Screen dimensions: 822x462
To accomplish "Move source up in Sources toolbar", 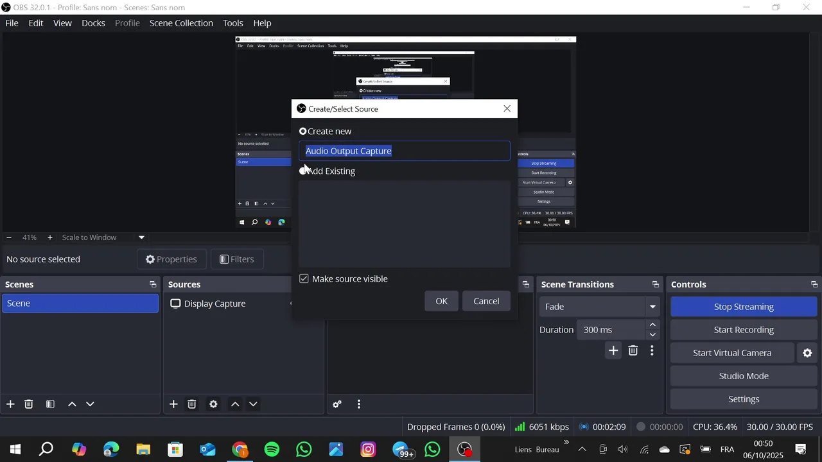I will pos(235,404).
